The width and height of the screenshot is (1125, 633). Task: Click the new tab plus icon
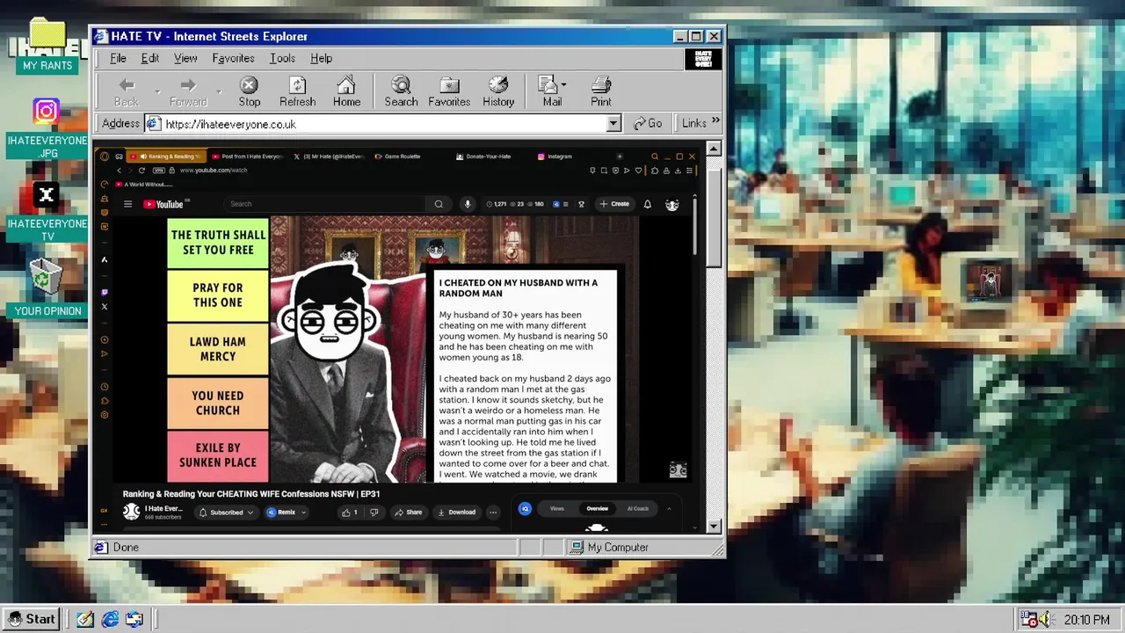tap(620, 156)
